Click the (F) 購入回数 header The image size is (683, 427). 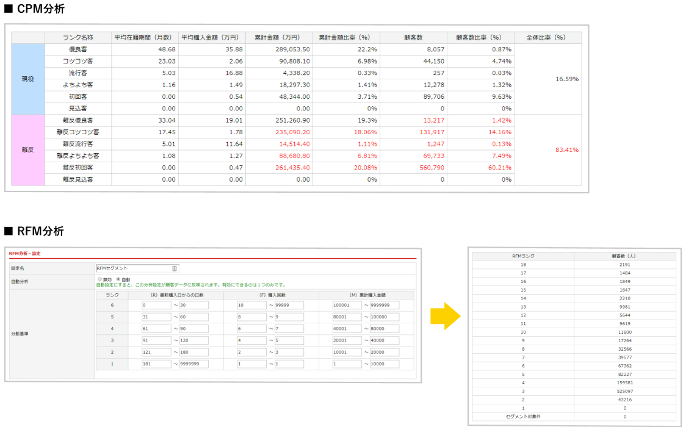coord(272,295)
